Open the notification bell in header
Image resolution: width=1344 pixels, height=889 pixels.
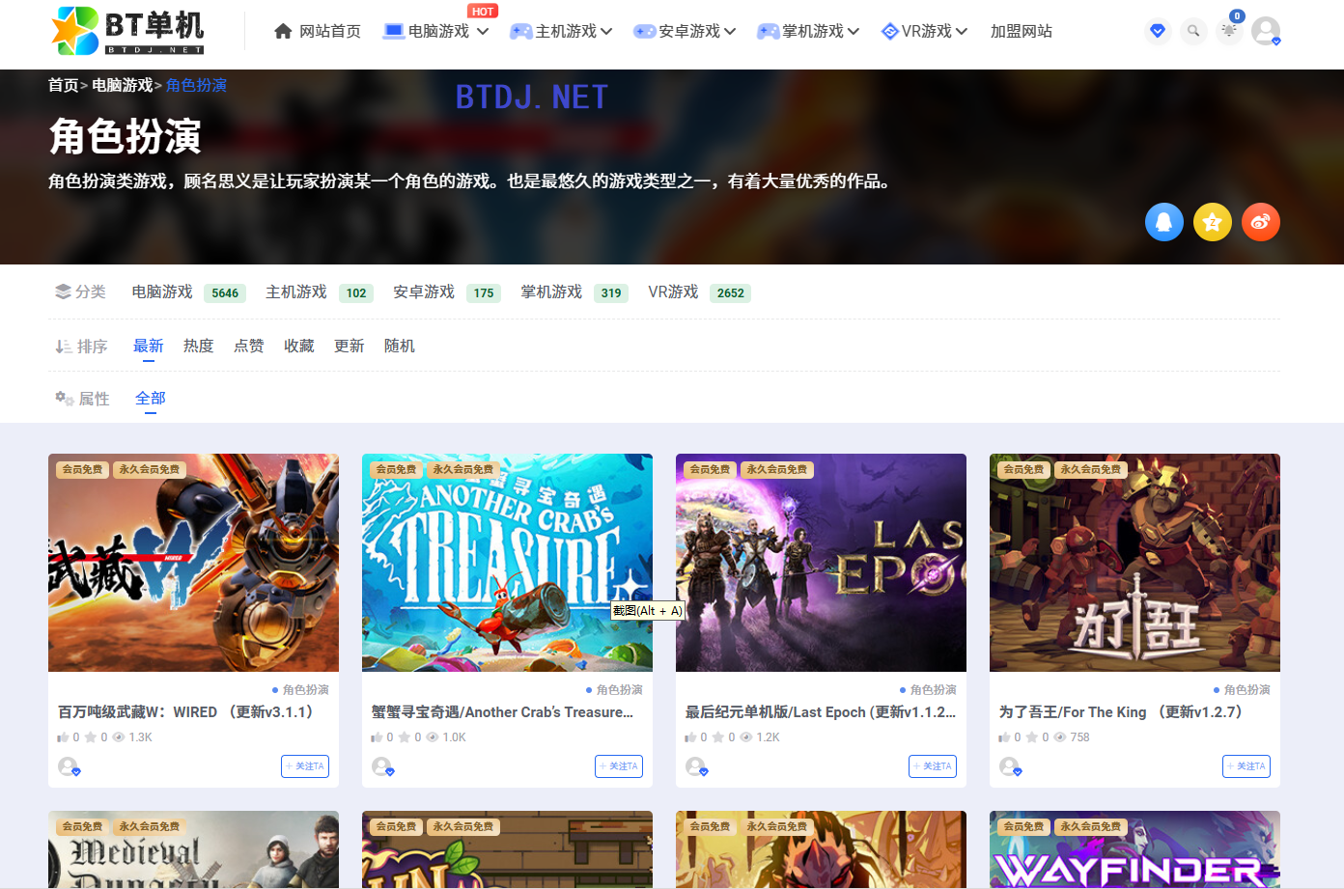[x=1229, y=31]
